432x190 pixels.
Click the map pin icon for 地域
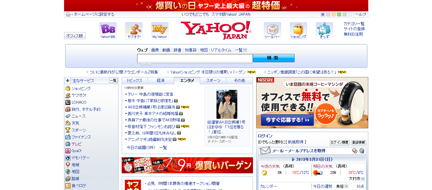pyautogui.click(x=68, y=165)
